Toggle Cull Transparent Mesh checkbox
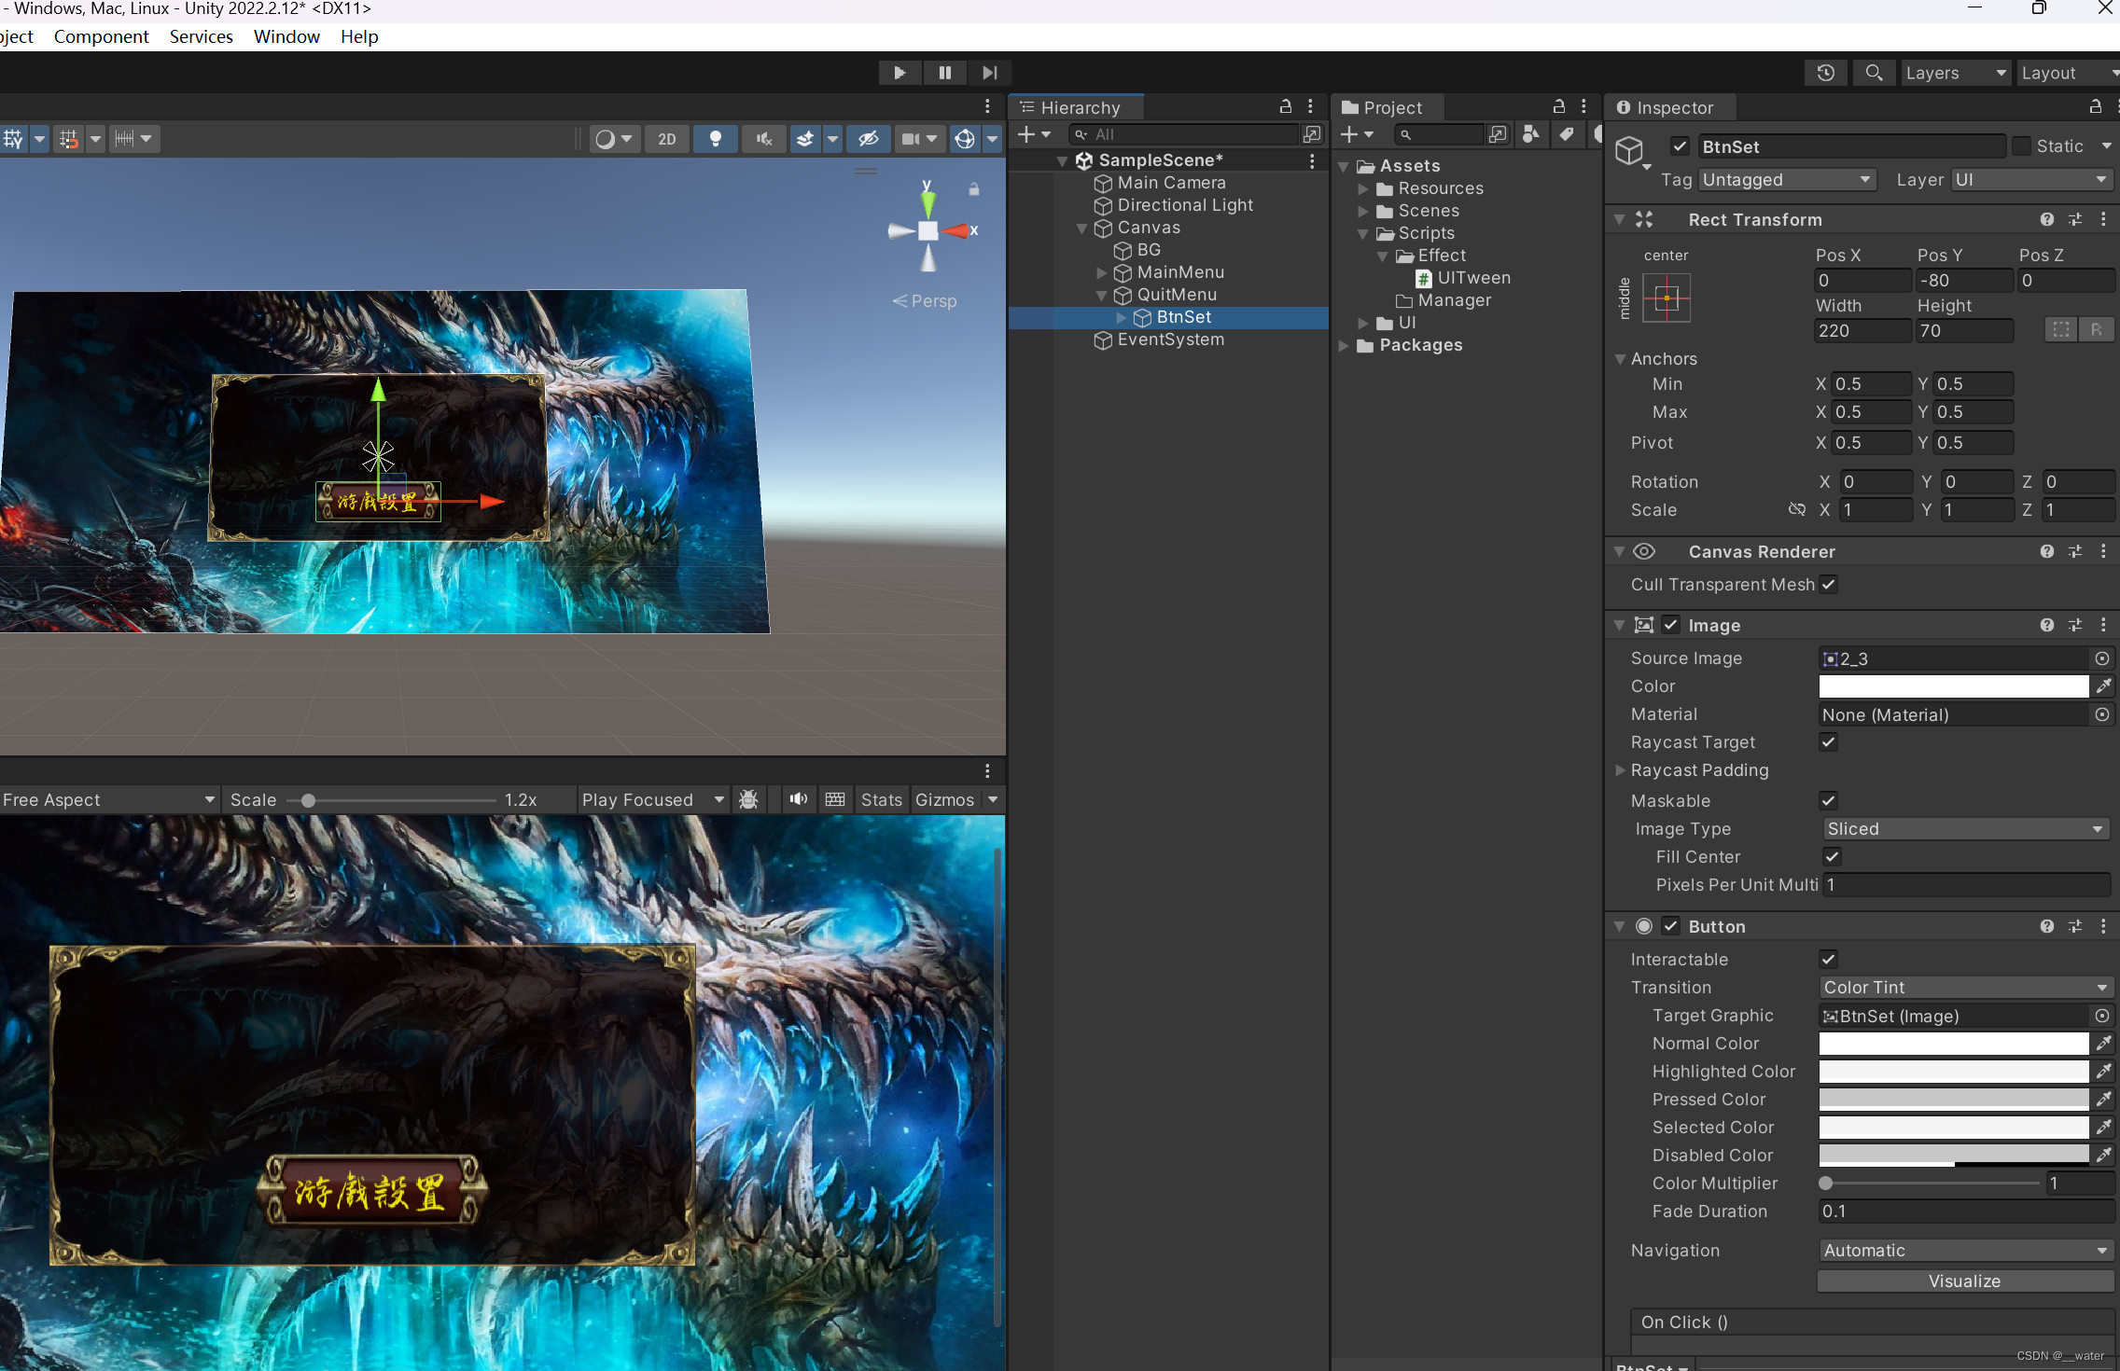The width and height of the screenshot is (2120, 1371). click(1829, 585)
